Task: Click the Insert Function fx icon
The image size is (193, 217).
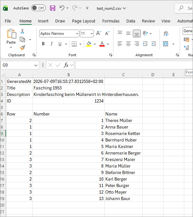Action: [x=66, y=65]
